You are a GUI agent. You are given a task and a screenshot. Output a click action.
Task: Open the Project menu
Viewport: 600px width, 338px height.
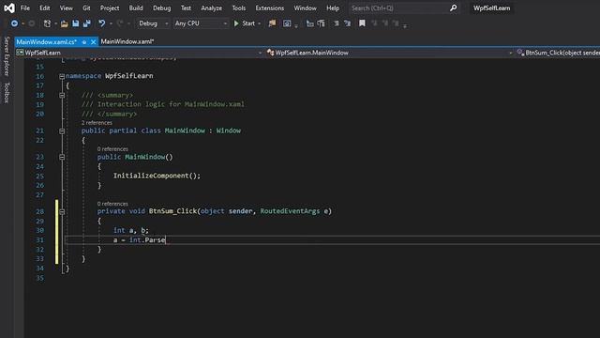click(x=110, y=8)
